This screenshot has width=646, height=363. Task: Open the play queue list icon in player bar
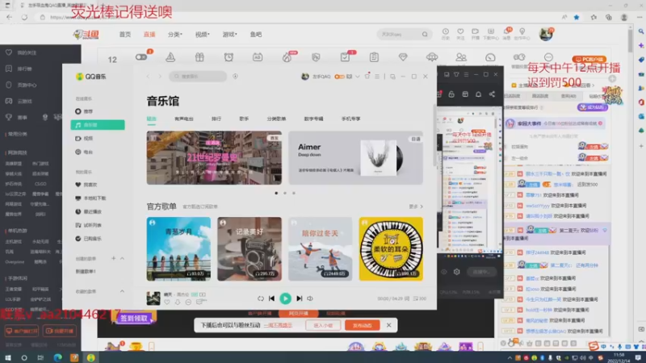click(x=419, y=298)
